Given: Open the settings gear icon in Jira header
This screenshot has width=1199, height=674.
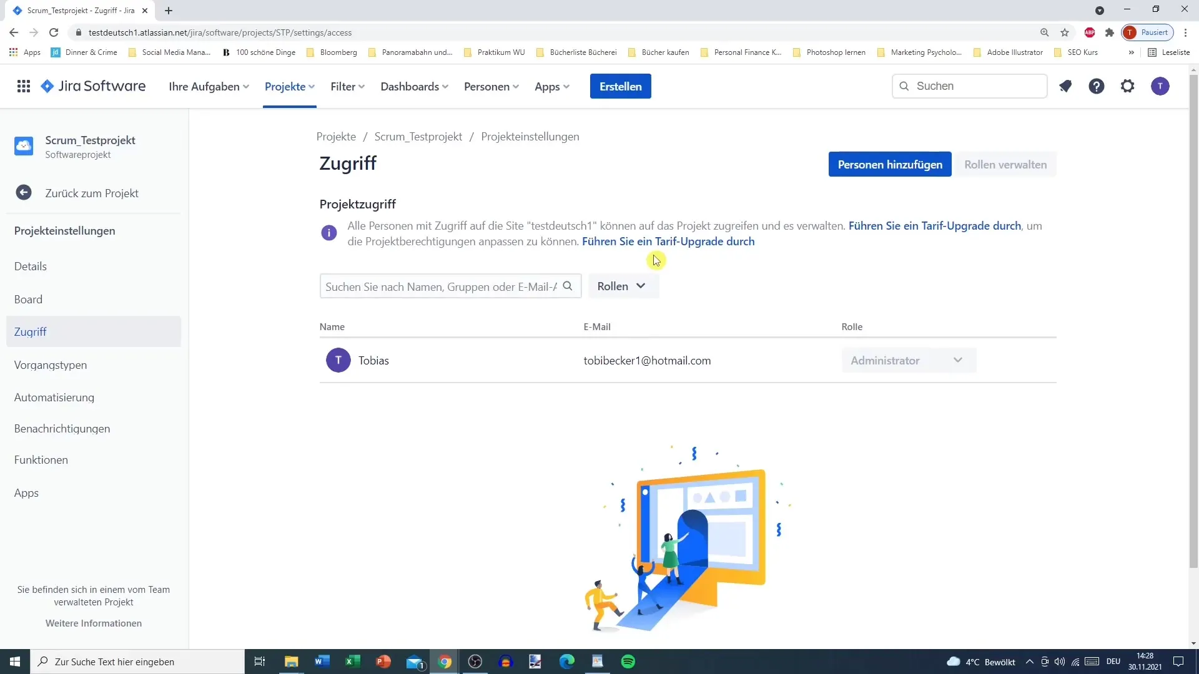Looking at the screenshot, I should (x=1127, y=86).
